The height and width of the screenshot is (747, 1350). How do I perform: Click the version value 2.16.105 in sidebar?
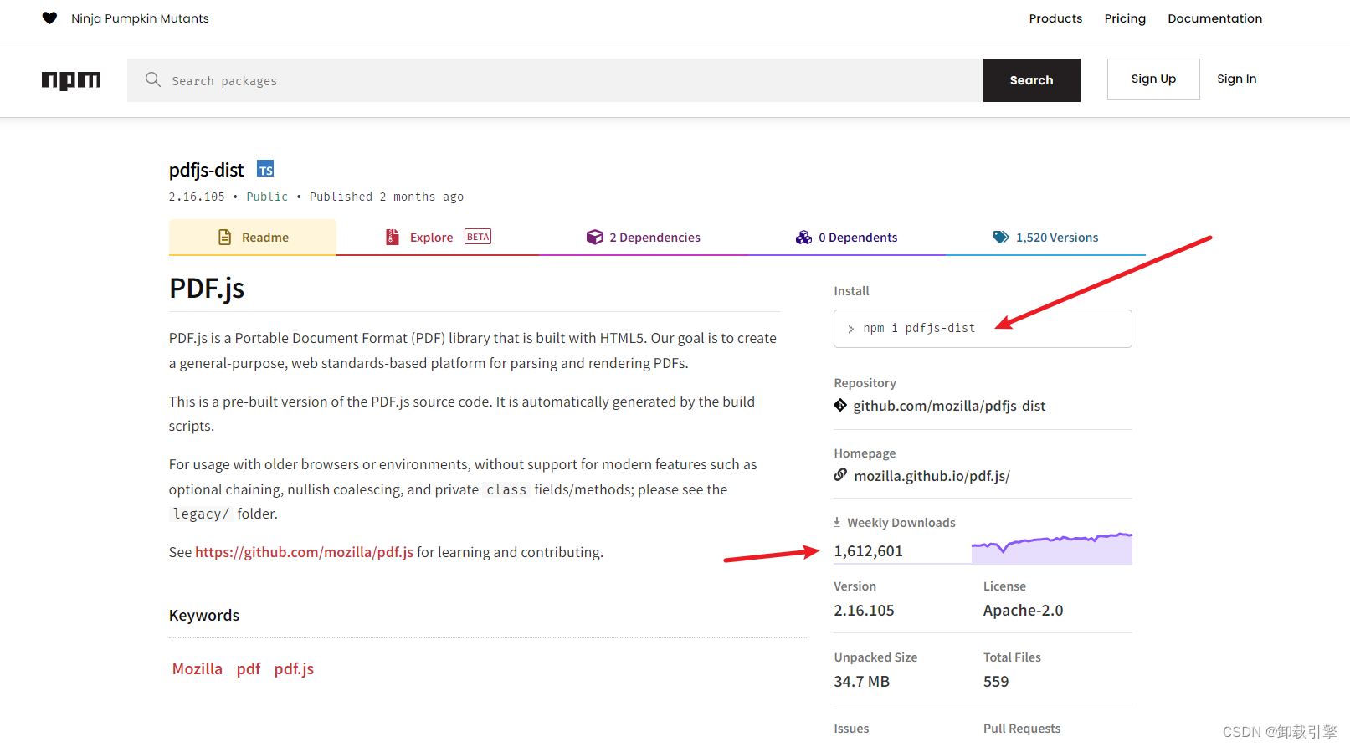click(864, 611)
